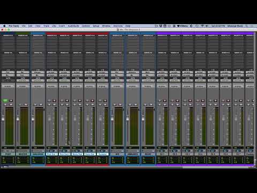Image resolution: width=257 pixels, height=193 pixels.
Task: Toggle input monitoring on Ron Dial 1
Action: point(49,101)
